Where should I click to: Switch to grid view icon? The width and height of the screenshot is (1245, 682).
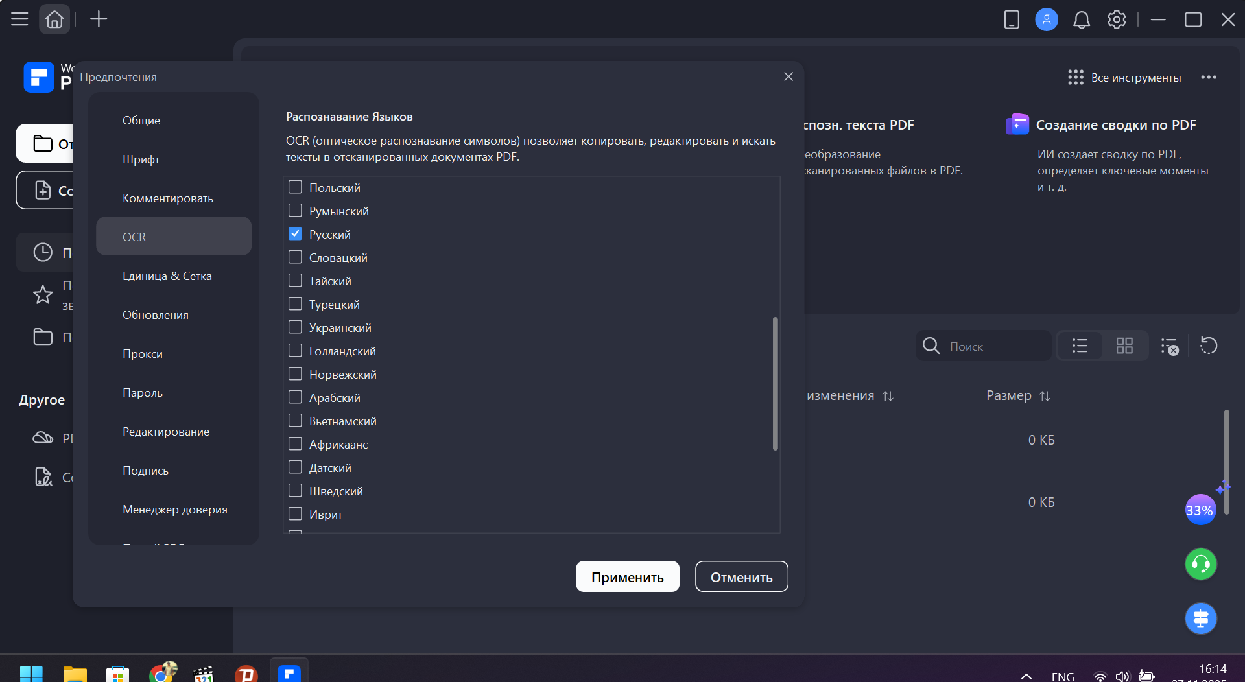tap(1124, 346)
